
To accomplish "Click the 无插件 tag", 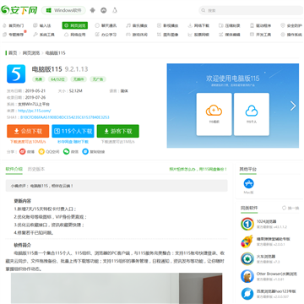I will click(x=79, y=79).
